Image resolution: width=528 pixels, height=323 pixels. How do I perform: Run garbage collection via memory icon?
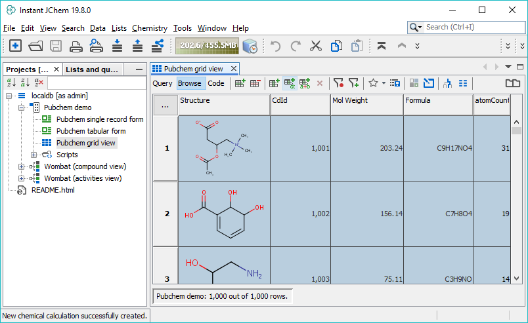click(250, 46)
